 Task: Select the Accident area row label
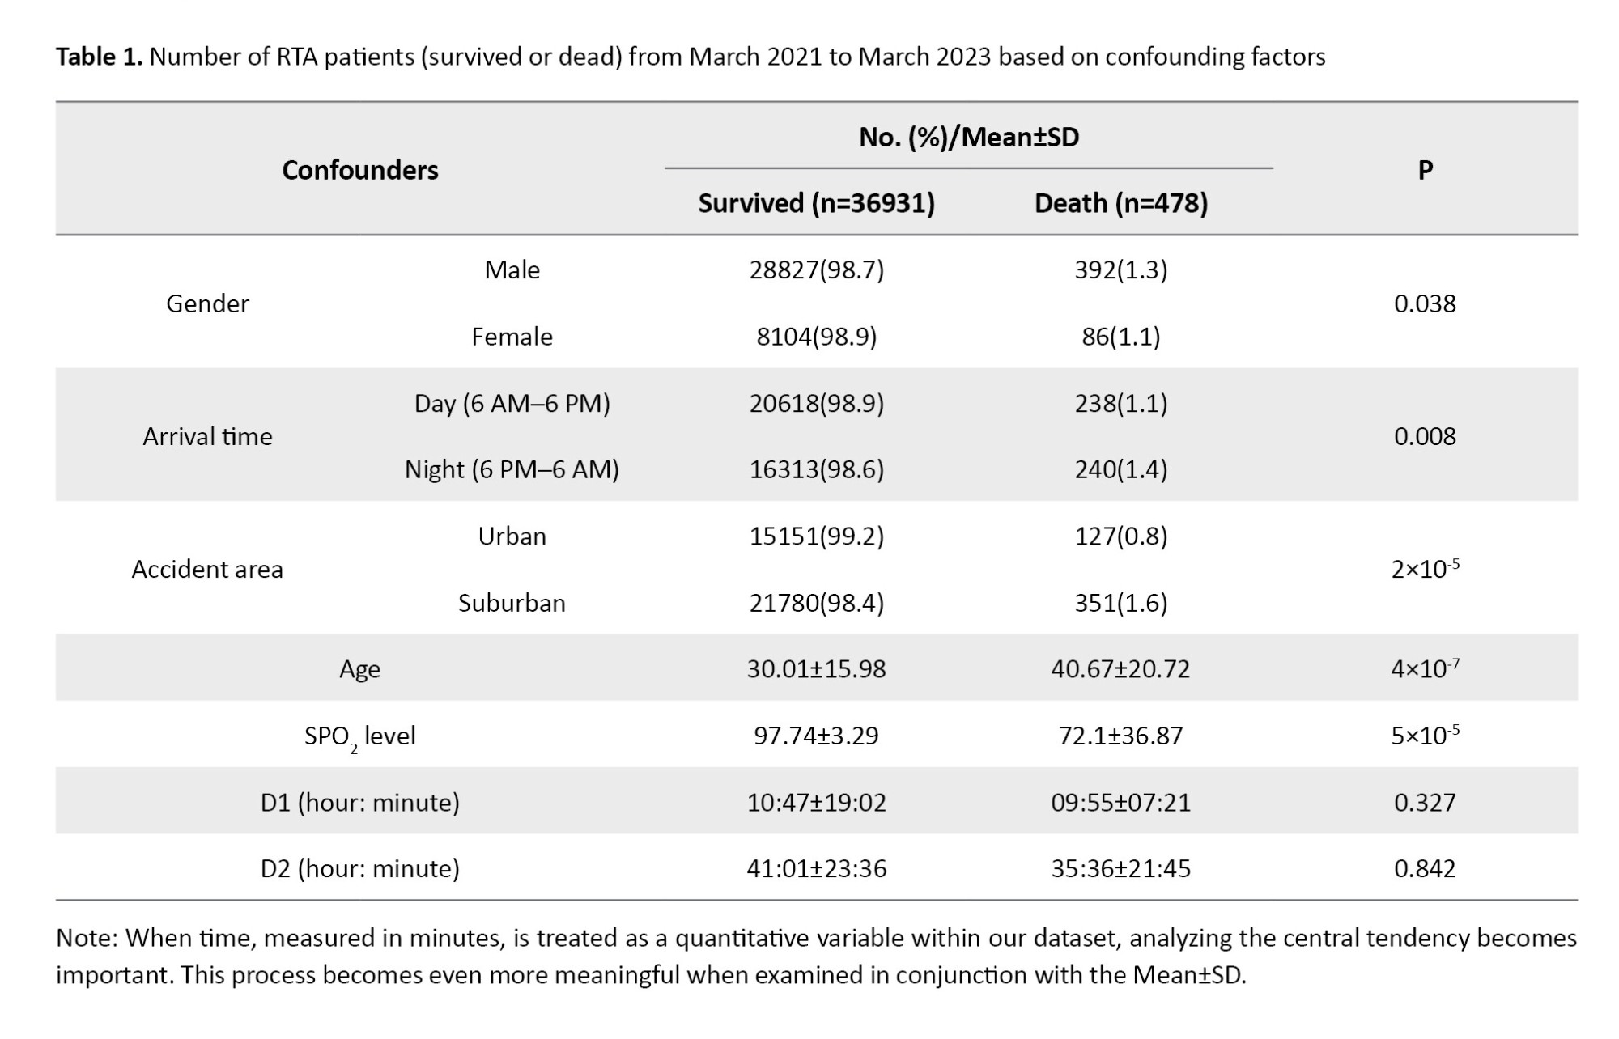[x=207, y=570]
